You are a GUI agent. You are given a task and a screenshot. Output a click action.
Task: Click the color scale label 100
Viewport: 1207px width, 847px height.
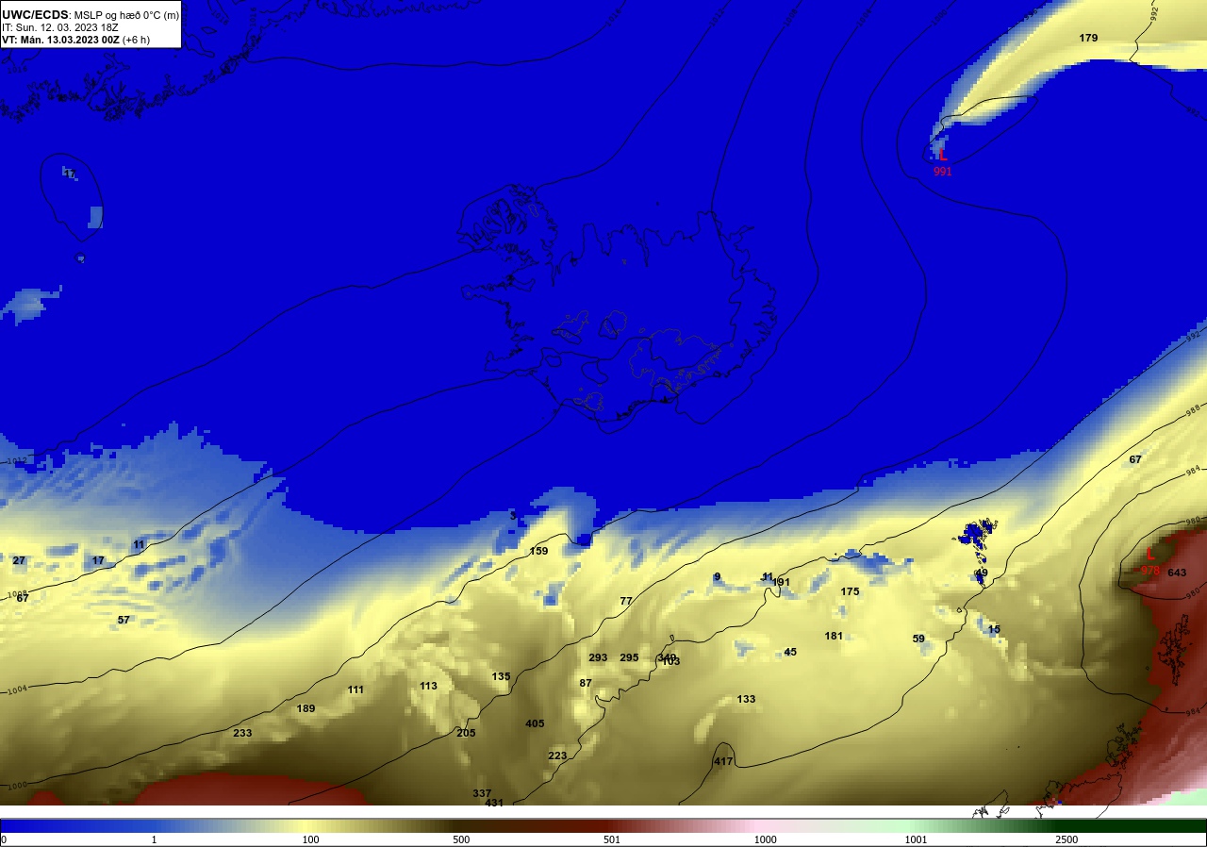pyautogui.click(x=311, y=839)
